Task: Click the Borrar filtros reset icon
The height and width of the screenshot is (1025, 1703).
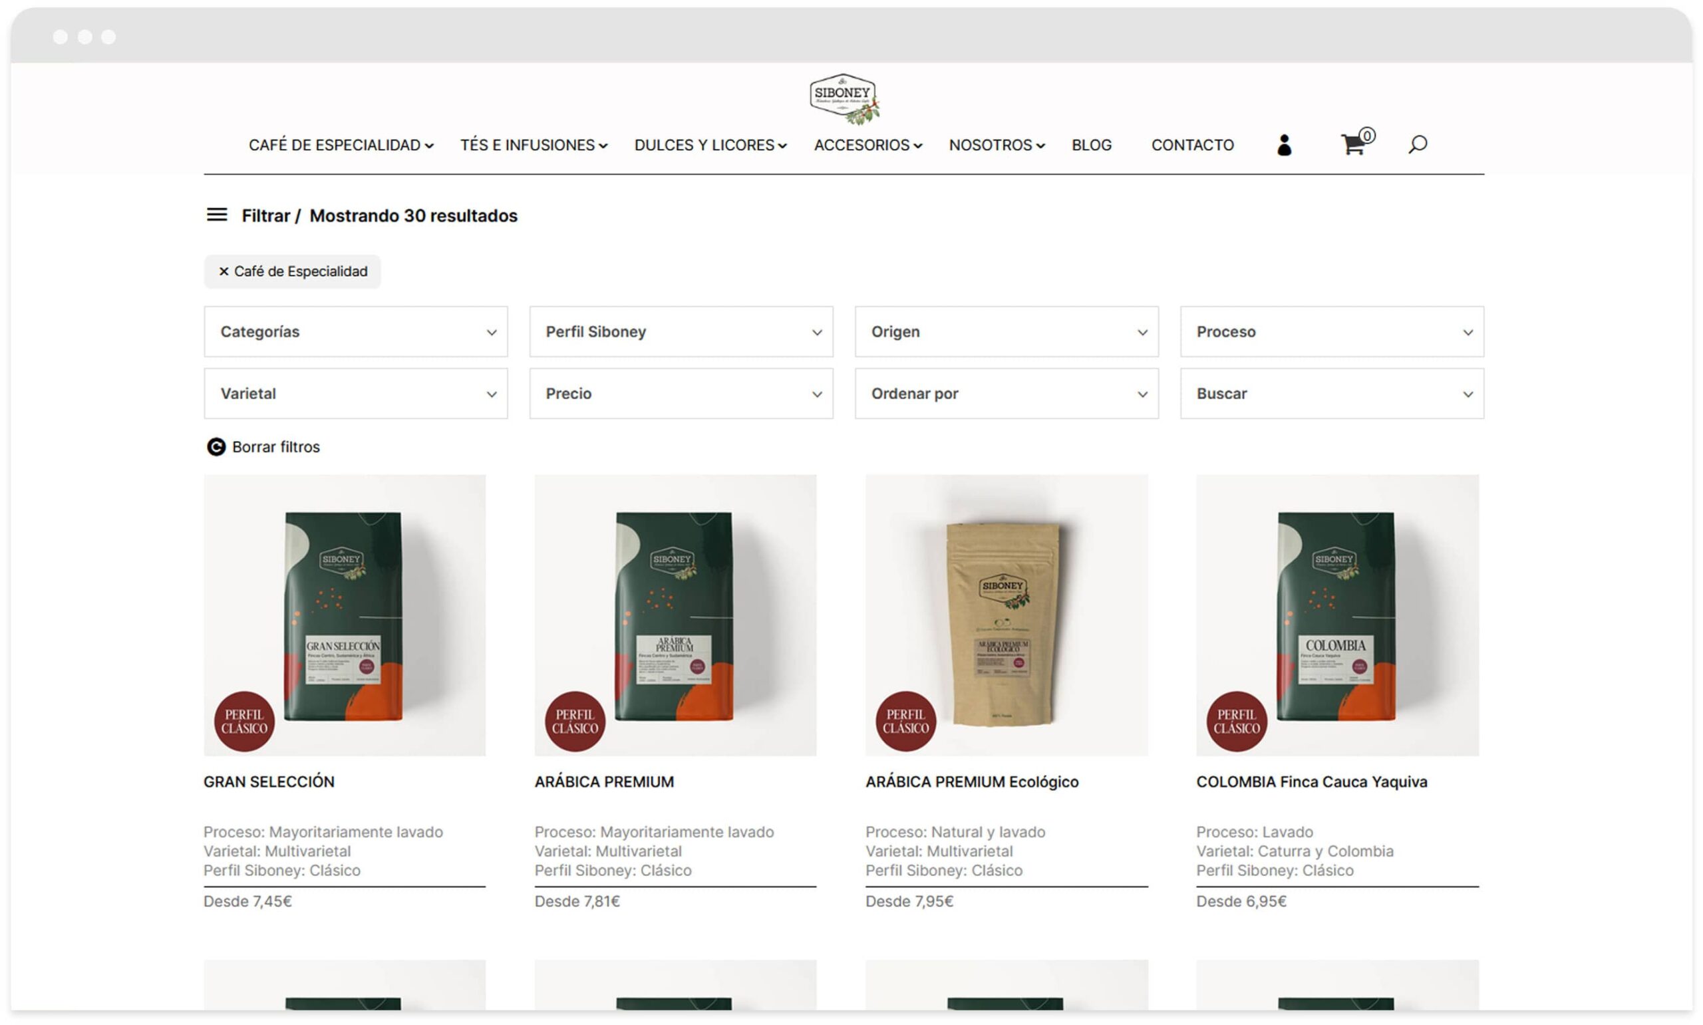Action: click(x=216, y=447)
